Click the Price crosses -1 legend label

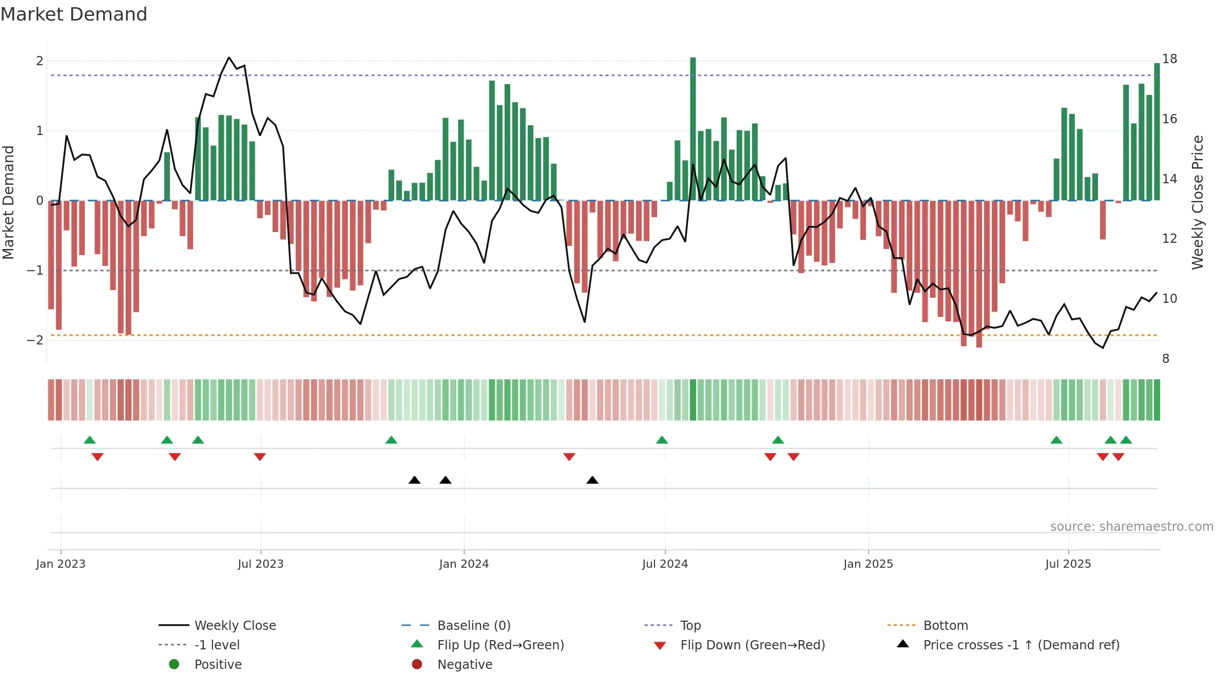point(1022,645)
